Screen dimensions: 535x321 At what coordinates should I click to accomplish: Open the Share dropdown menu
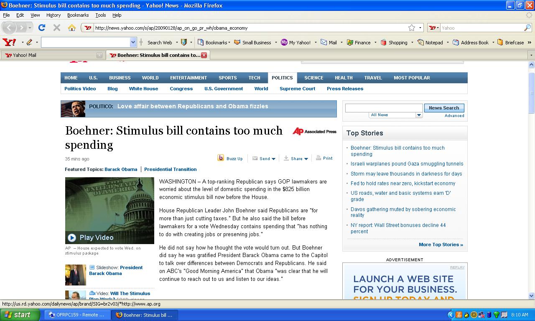[x=296, y=158]
